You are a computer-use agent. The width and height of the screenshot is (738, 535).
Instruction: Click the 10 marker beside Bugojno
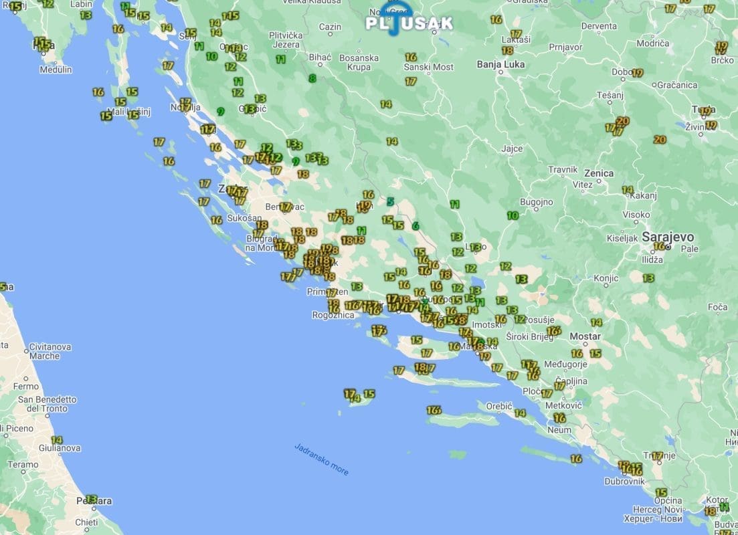(x=513, y=215)
